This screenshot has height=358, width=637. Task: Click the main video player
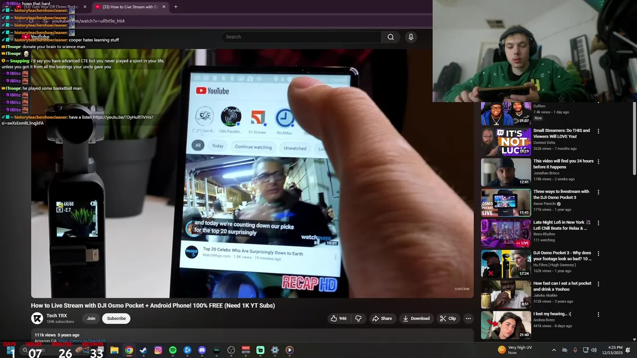click(252, 173)
